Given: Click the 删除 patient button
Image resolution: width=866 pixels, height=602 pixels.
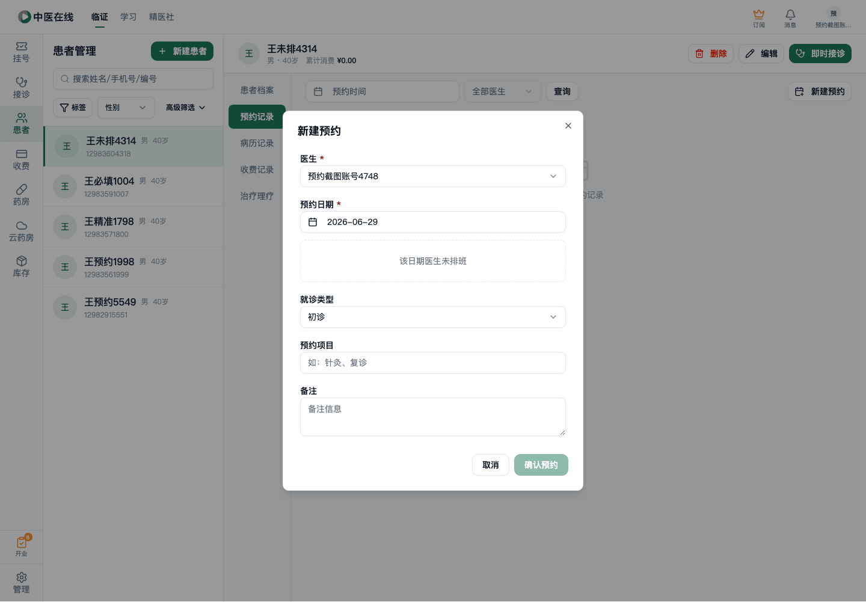Looking at the screenshot, I should point(711,54).
